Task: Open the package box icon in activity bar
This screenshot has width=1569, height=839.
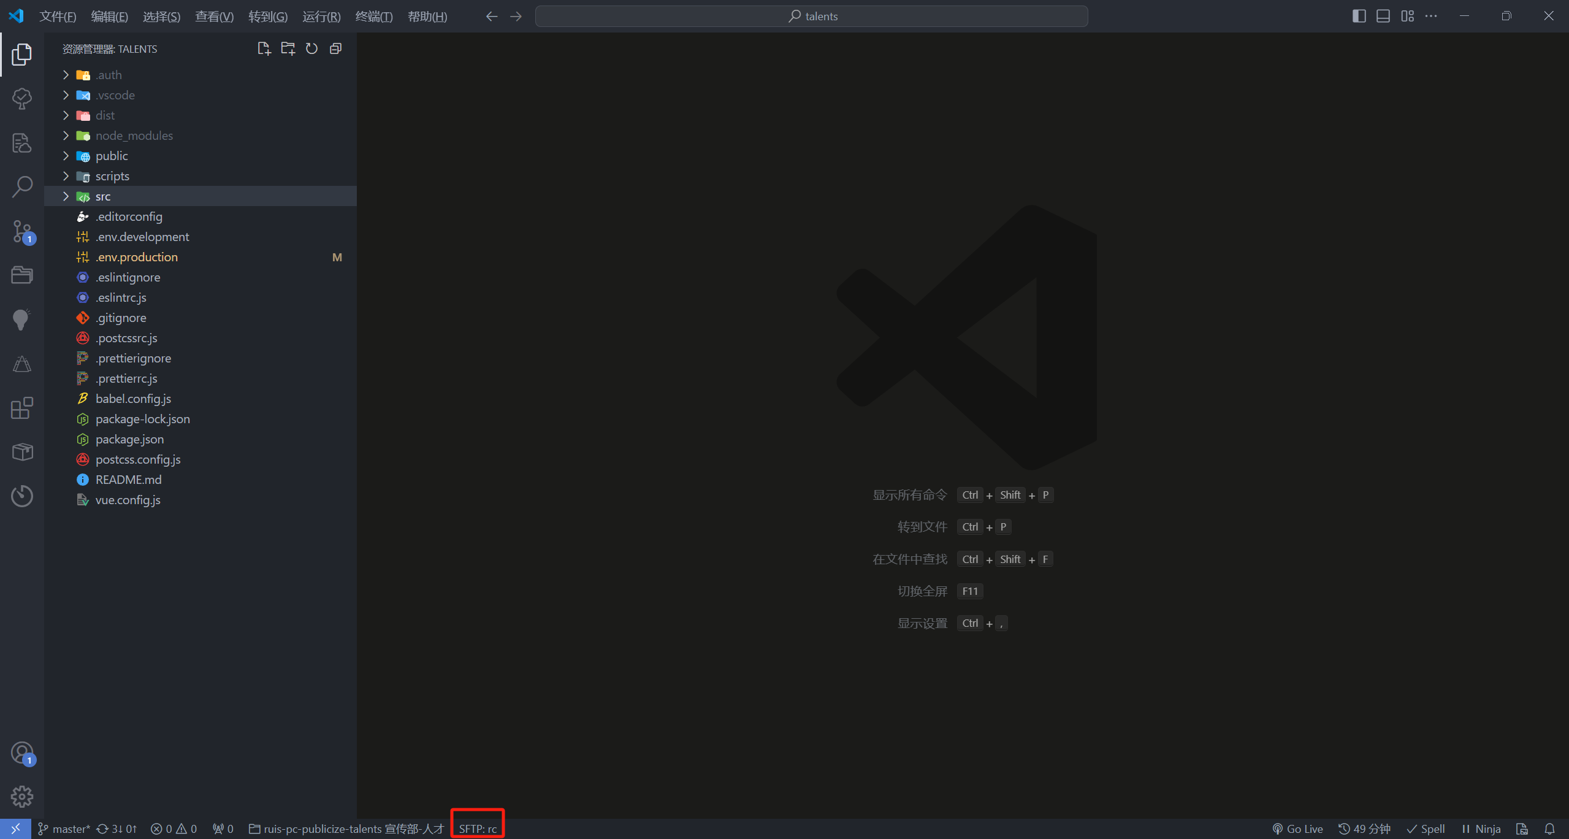Action: (x=22, y=452)
